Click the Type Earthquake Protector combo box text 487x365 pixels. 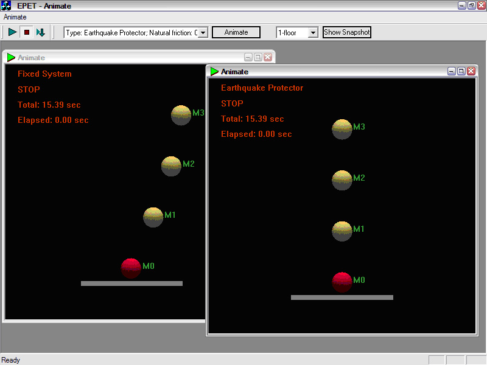[131, 33]
